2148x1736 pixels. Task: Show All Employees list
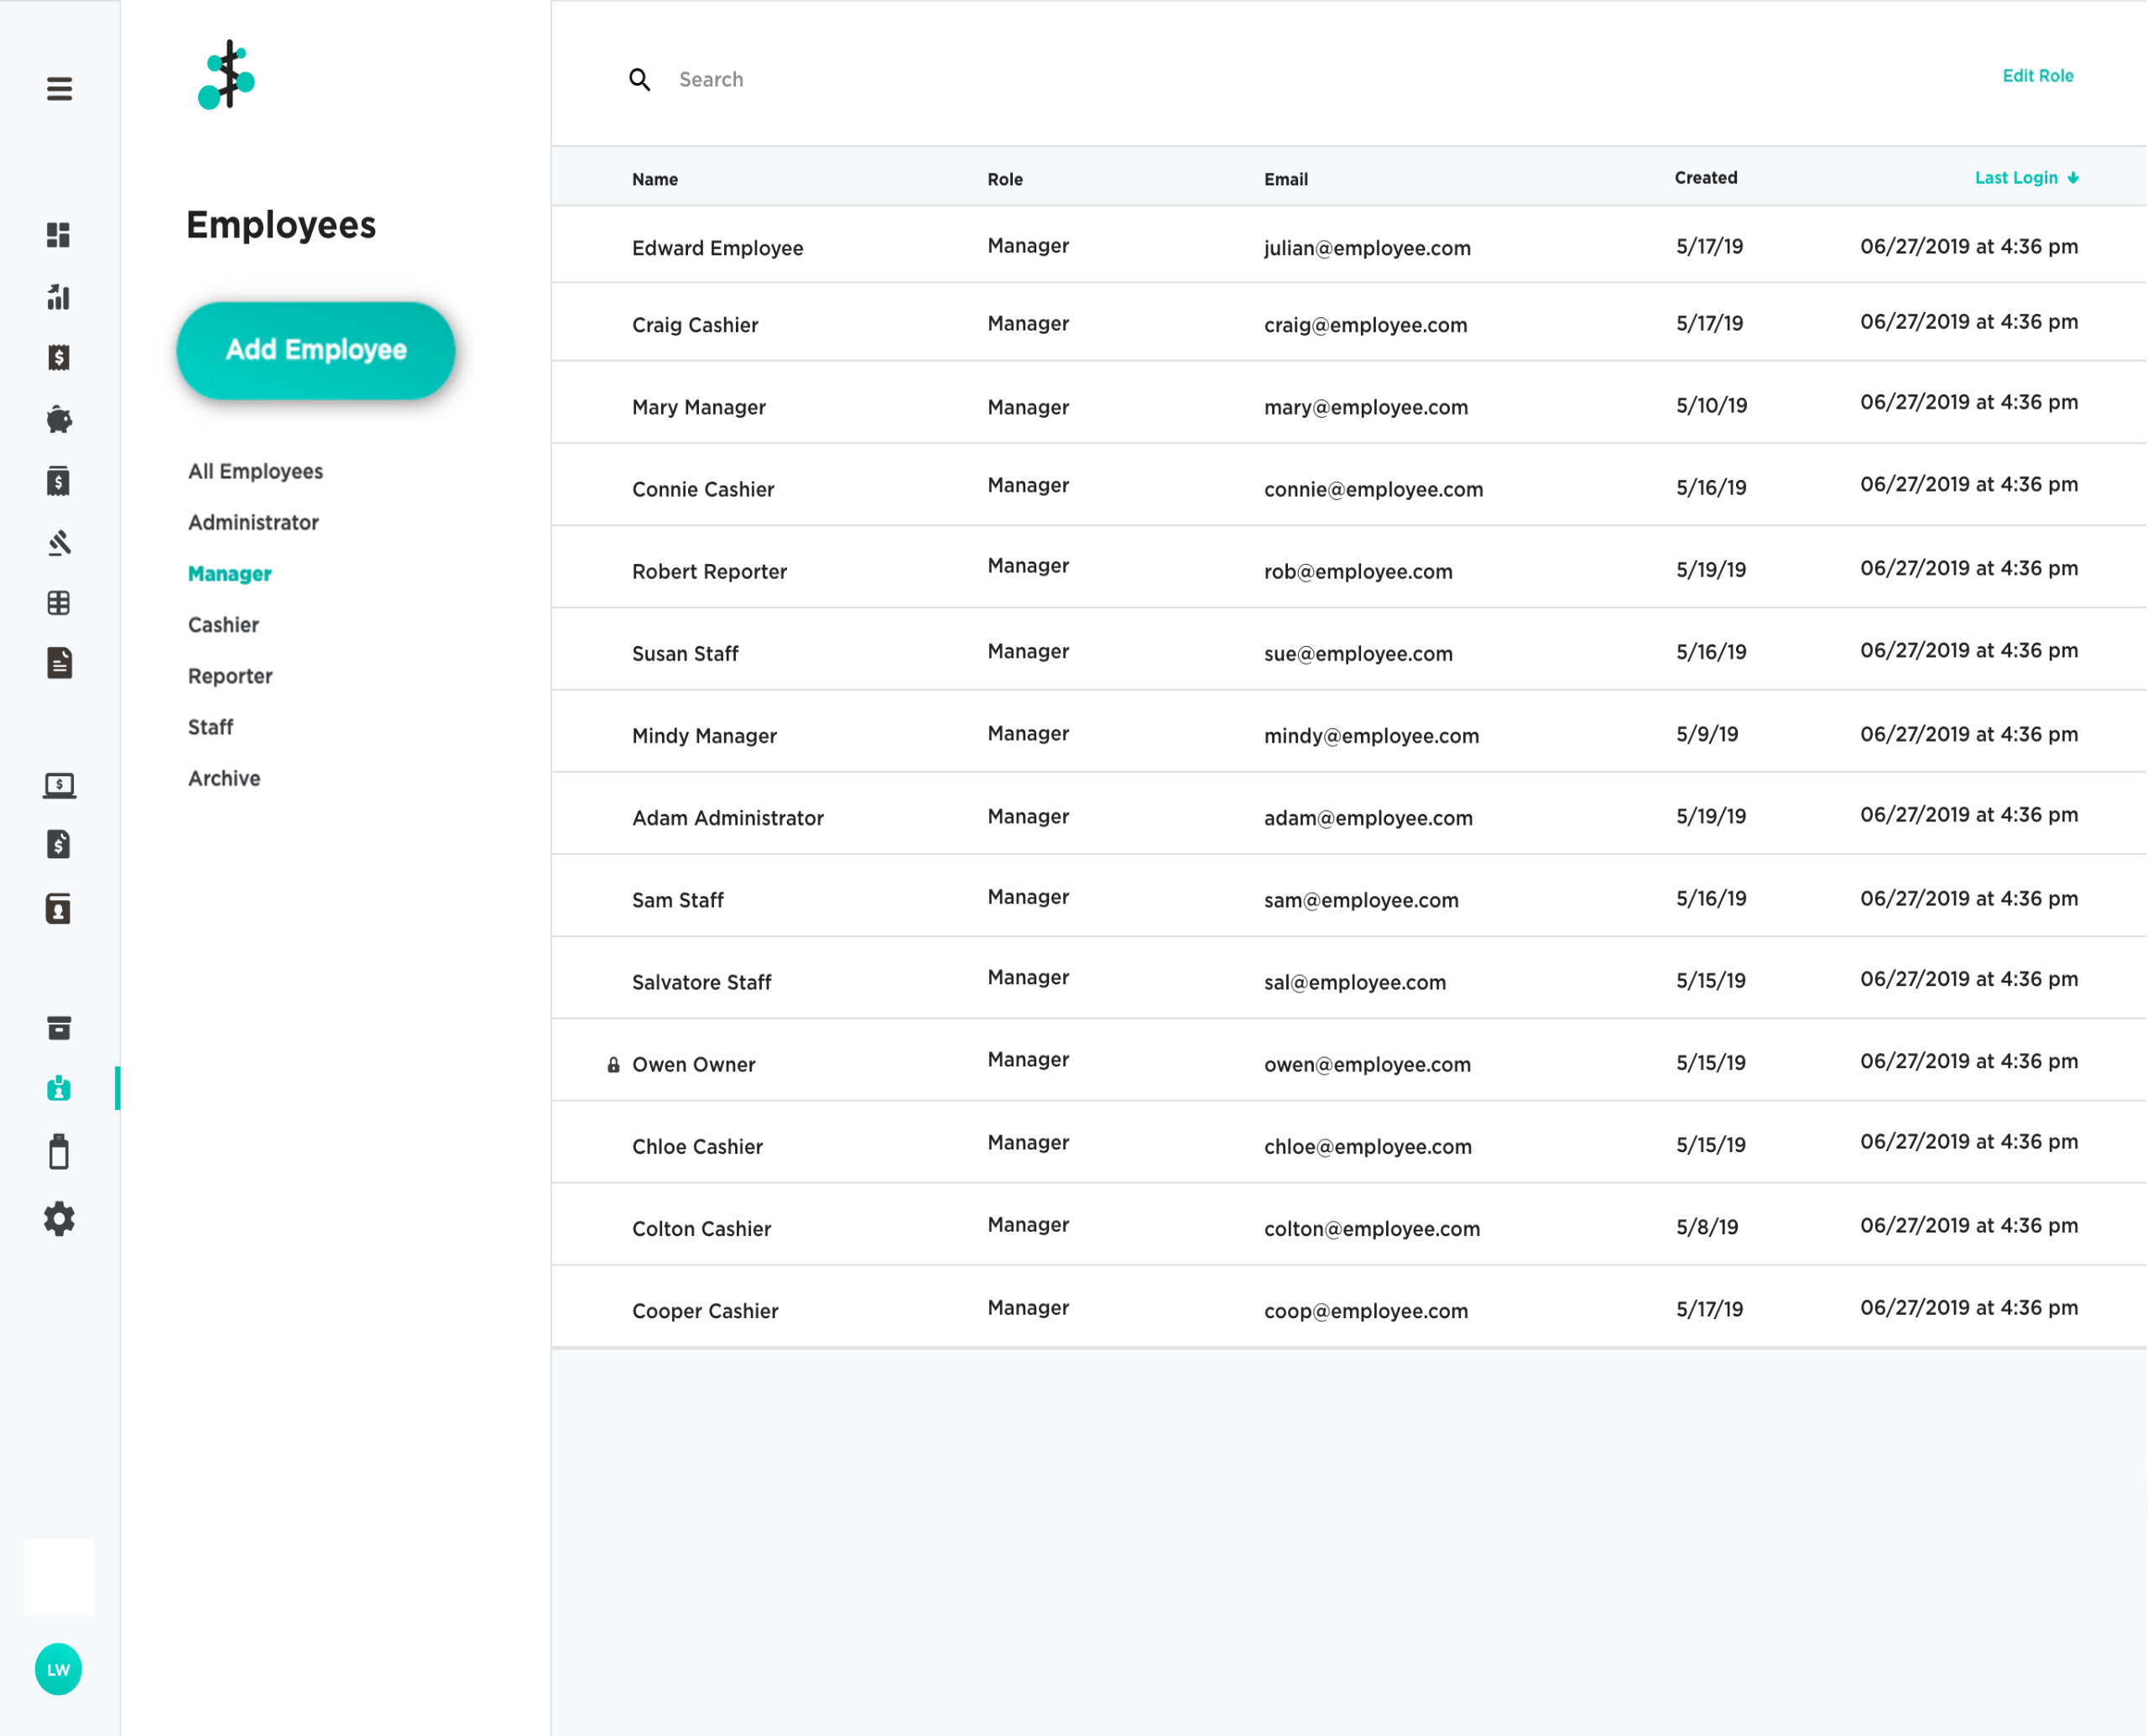tap(255, 471)
